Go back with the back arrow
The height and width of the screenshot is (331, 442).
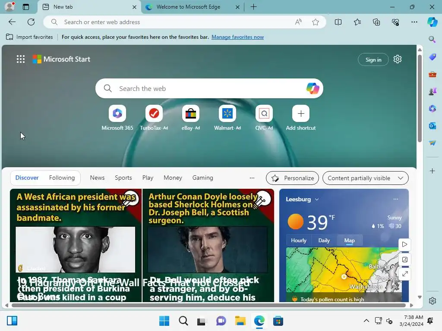pyautogui.click(x=12, y=22)
